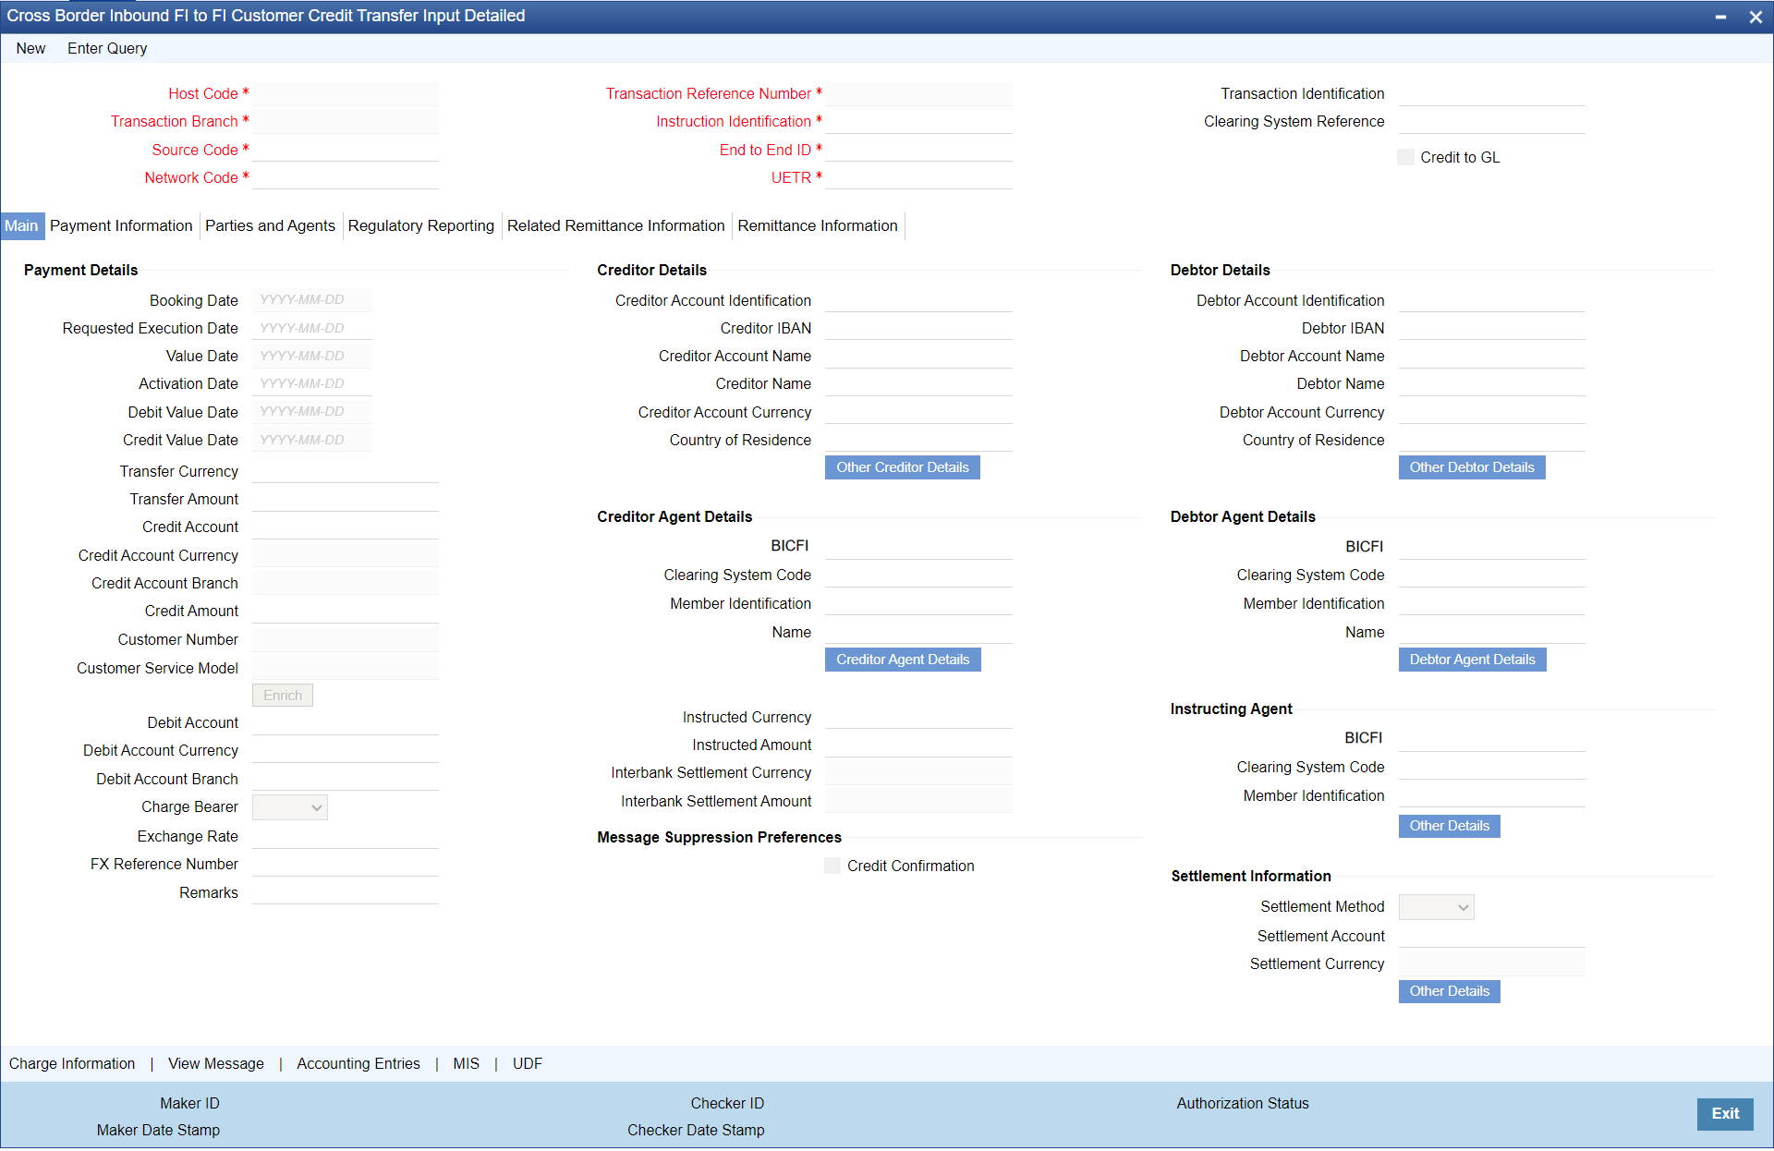Open the Charge Information link

[72, 1063]
